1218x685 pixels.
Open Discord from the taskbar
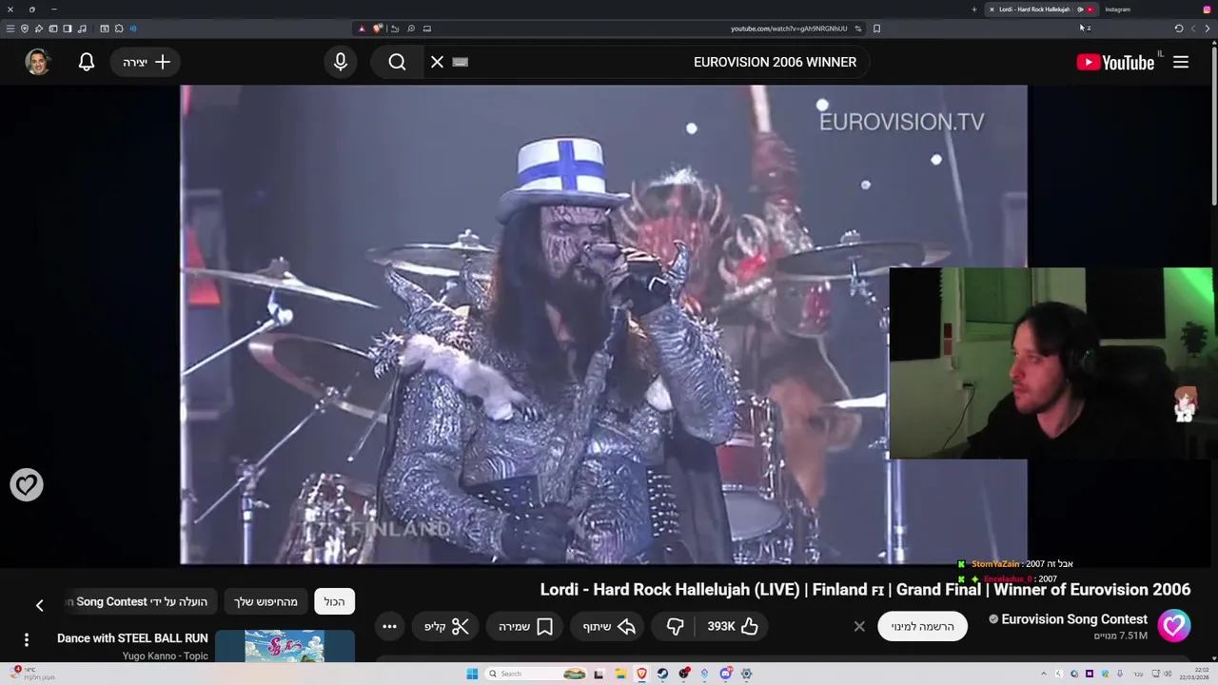coord(725,674)
